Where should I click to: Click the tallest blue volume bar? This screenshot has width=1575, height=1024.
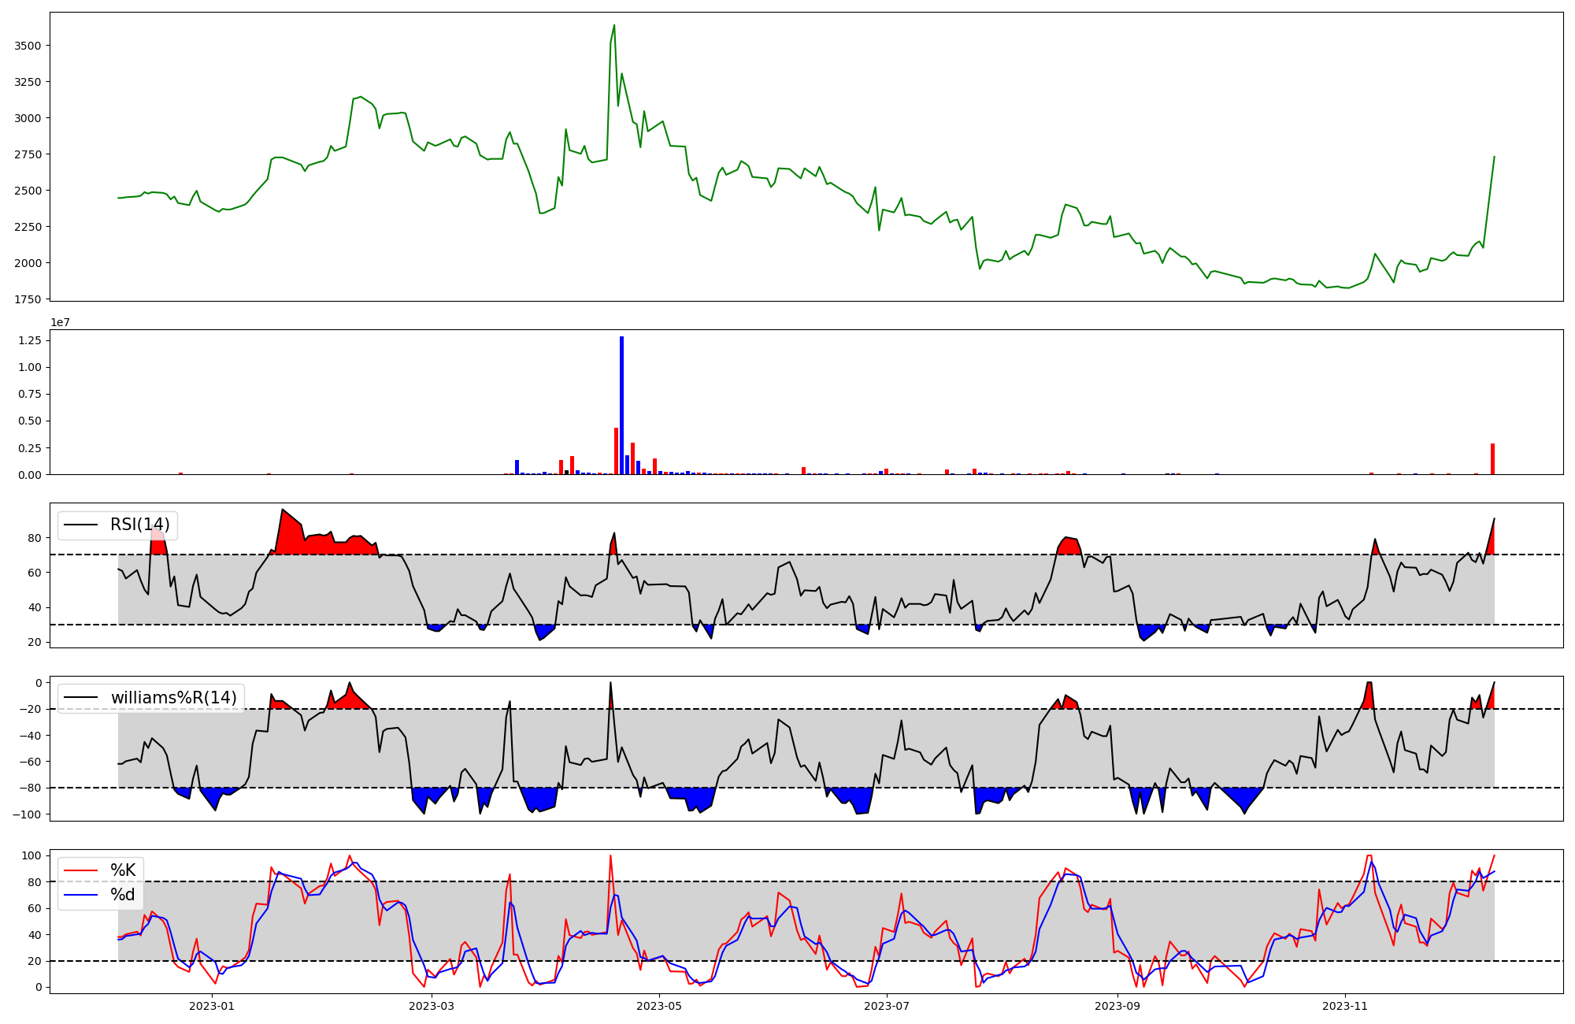pyautogui.click(x=621, y=405)
